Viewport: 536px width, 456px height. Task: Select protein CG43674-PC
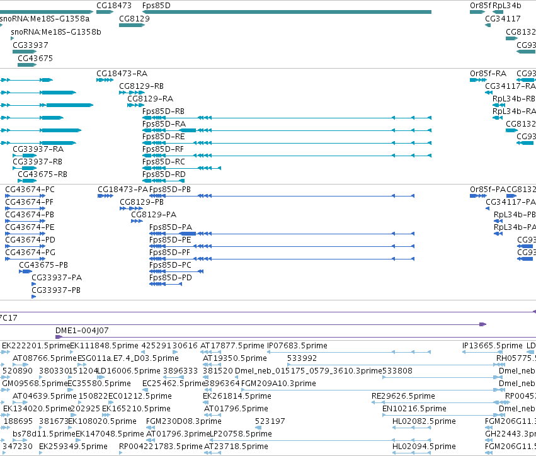pos(30,190)
